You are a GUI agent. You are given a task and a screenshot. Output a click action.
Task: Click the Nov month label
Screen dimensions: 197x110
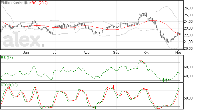point(178,53)
